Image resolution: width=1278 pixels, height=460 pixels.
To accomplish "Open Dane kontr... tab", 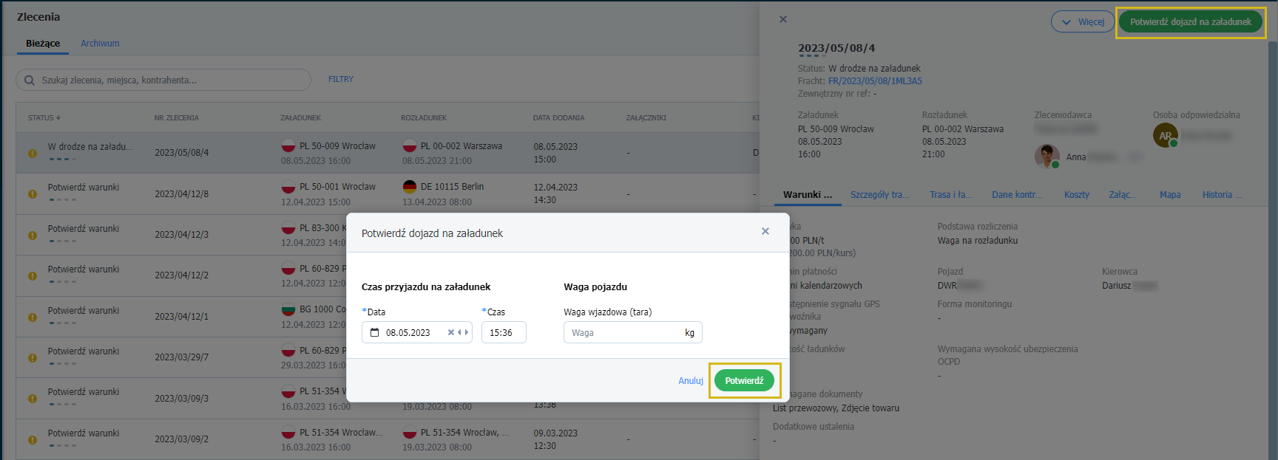I will pyautogui.click(x=1017, y=195).
